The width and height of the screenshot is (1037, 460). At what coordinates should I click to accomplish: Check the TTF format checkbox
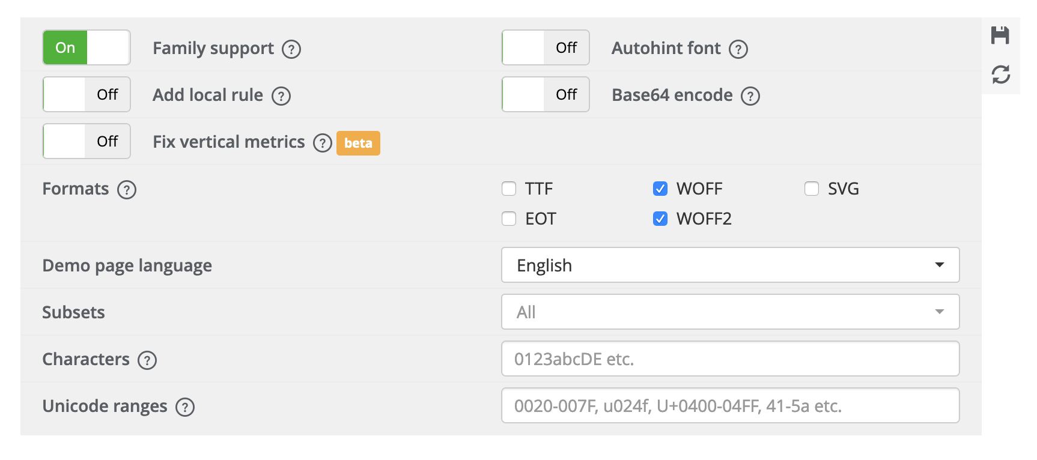click(509, 189)
